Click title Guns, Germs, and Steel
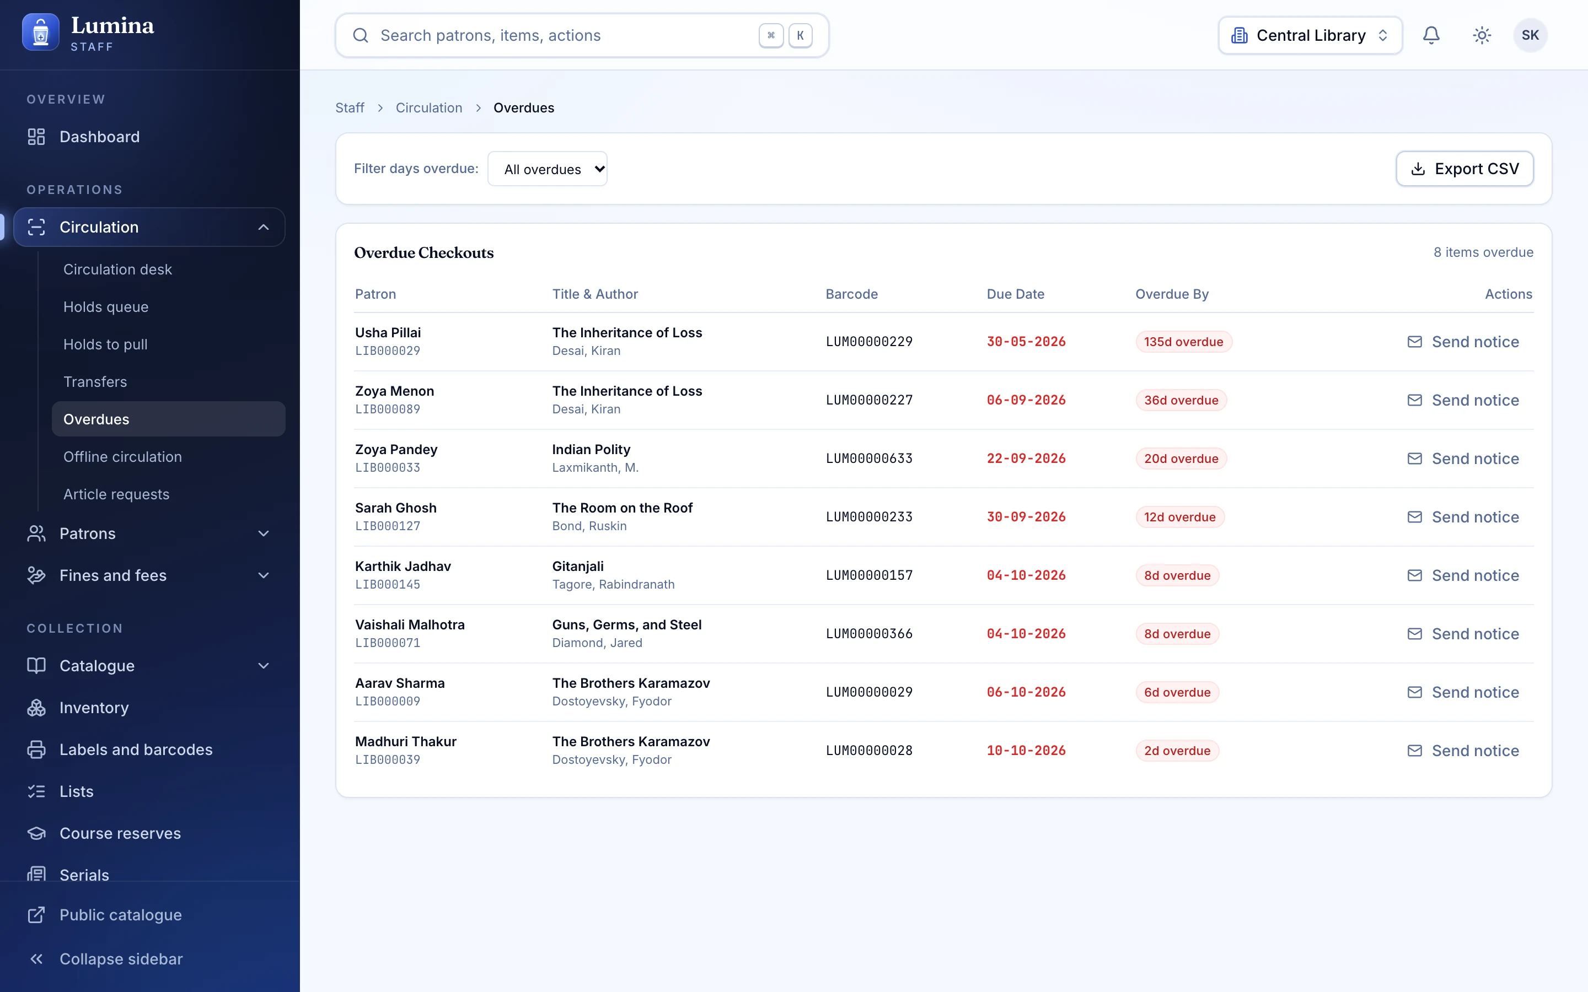Viewport: 1588px width, 992px height. tap(627, 624)
